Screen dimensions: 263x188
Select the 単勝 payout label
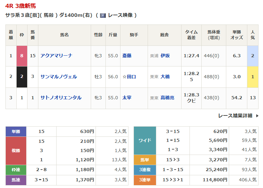[16, 131]
